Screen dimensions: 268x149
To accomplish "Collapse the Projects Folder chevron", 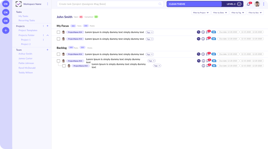I will 47,35.
